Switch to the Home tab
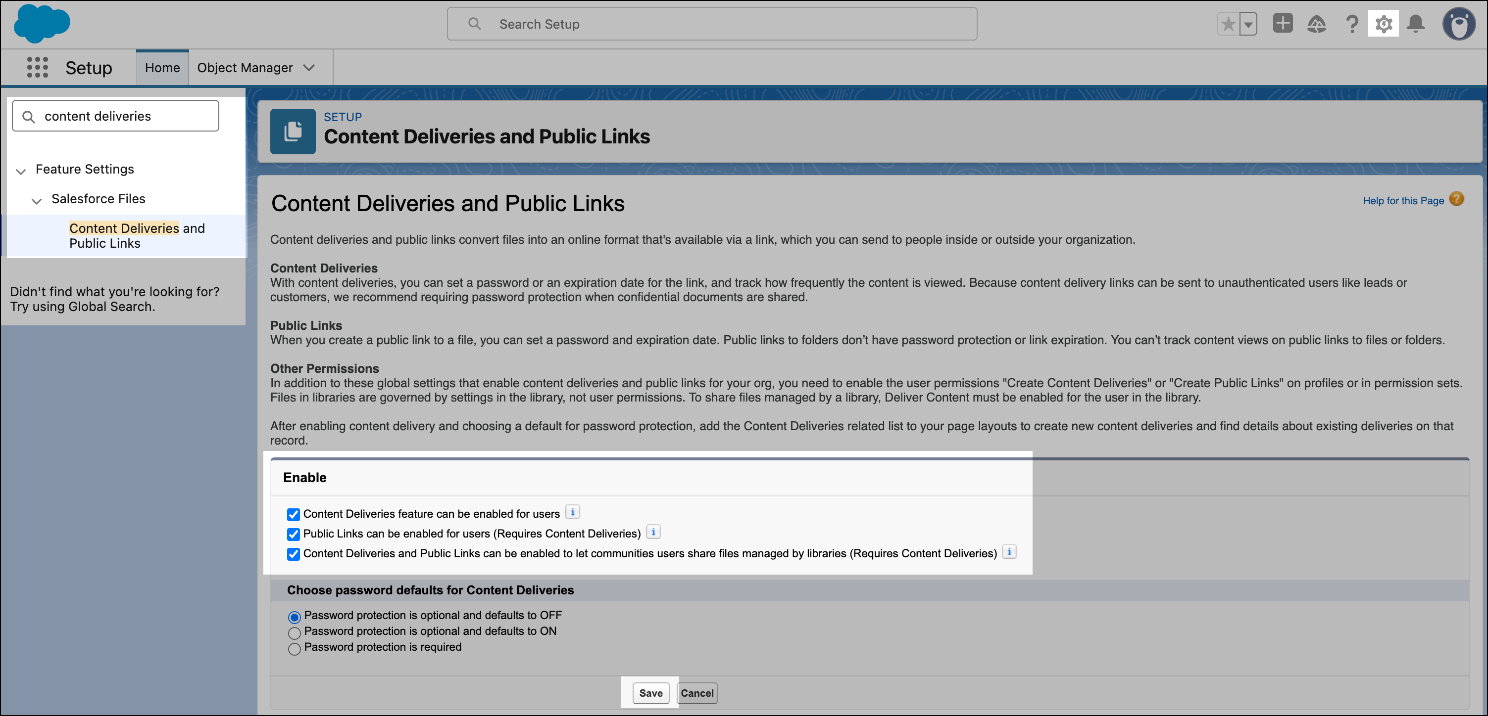Viewport: 1488px width, 716px height. point(162,68)
